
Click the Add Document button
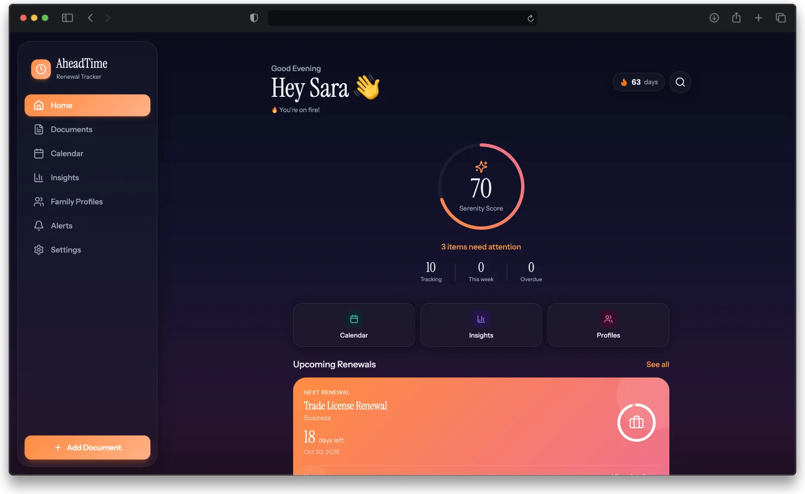tap(87, 447)
